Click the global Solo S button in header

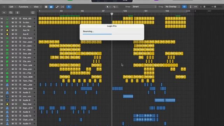(x=17, y=13)
